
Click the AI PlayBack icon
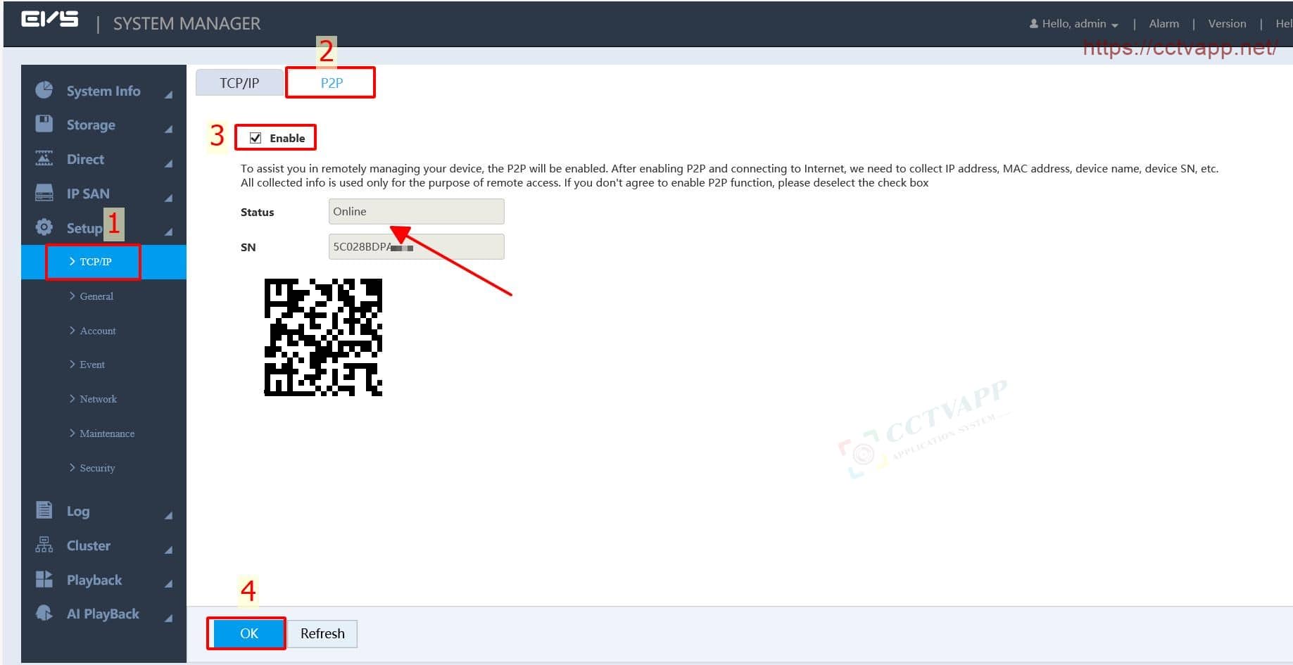point(44,614)
